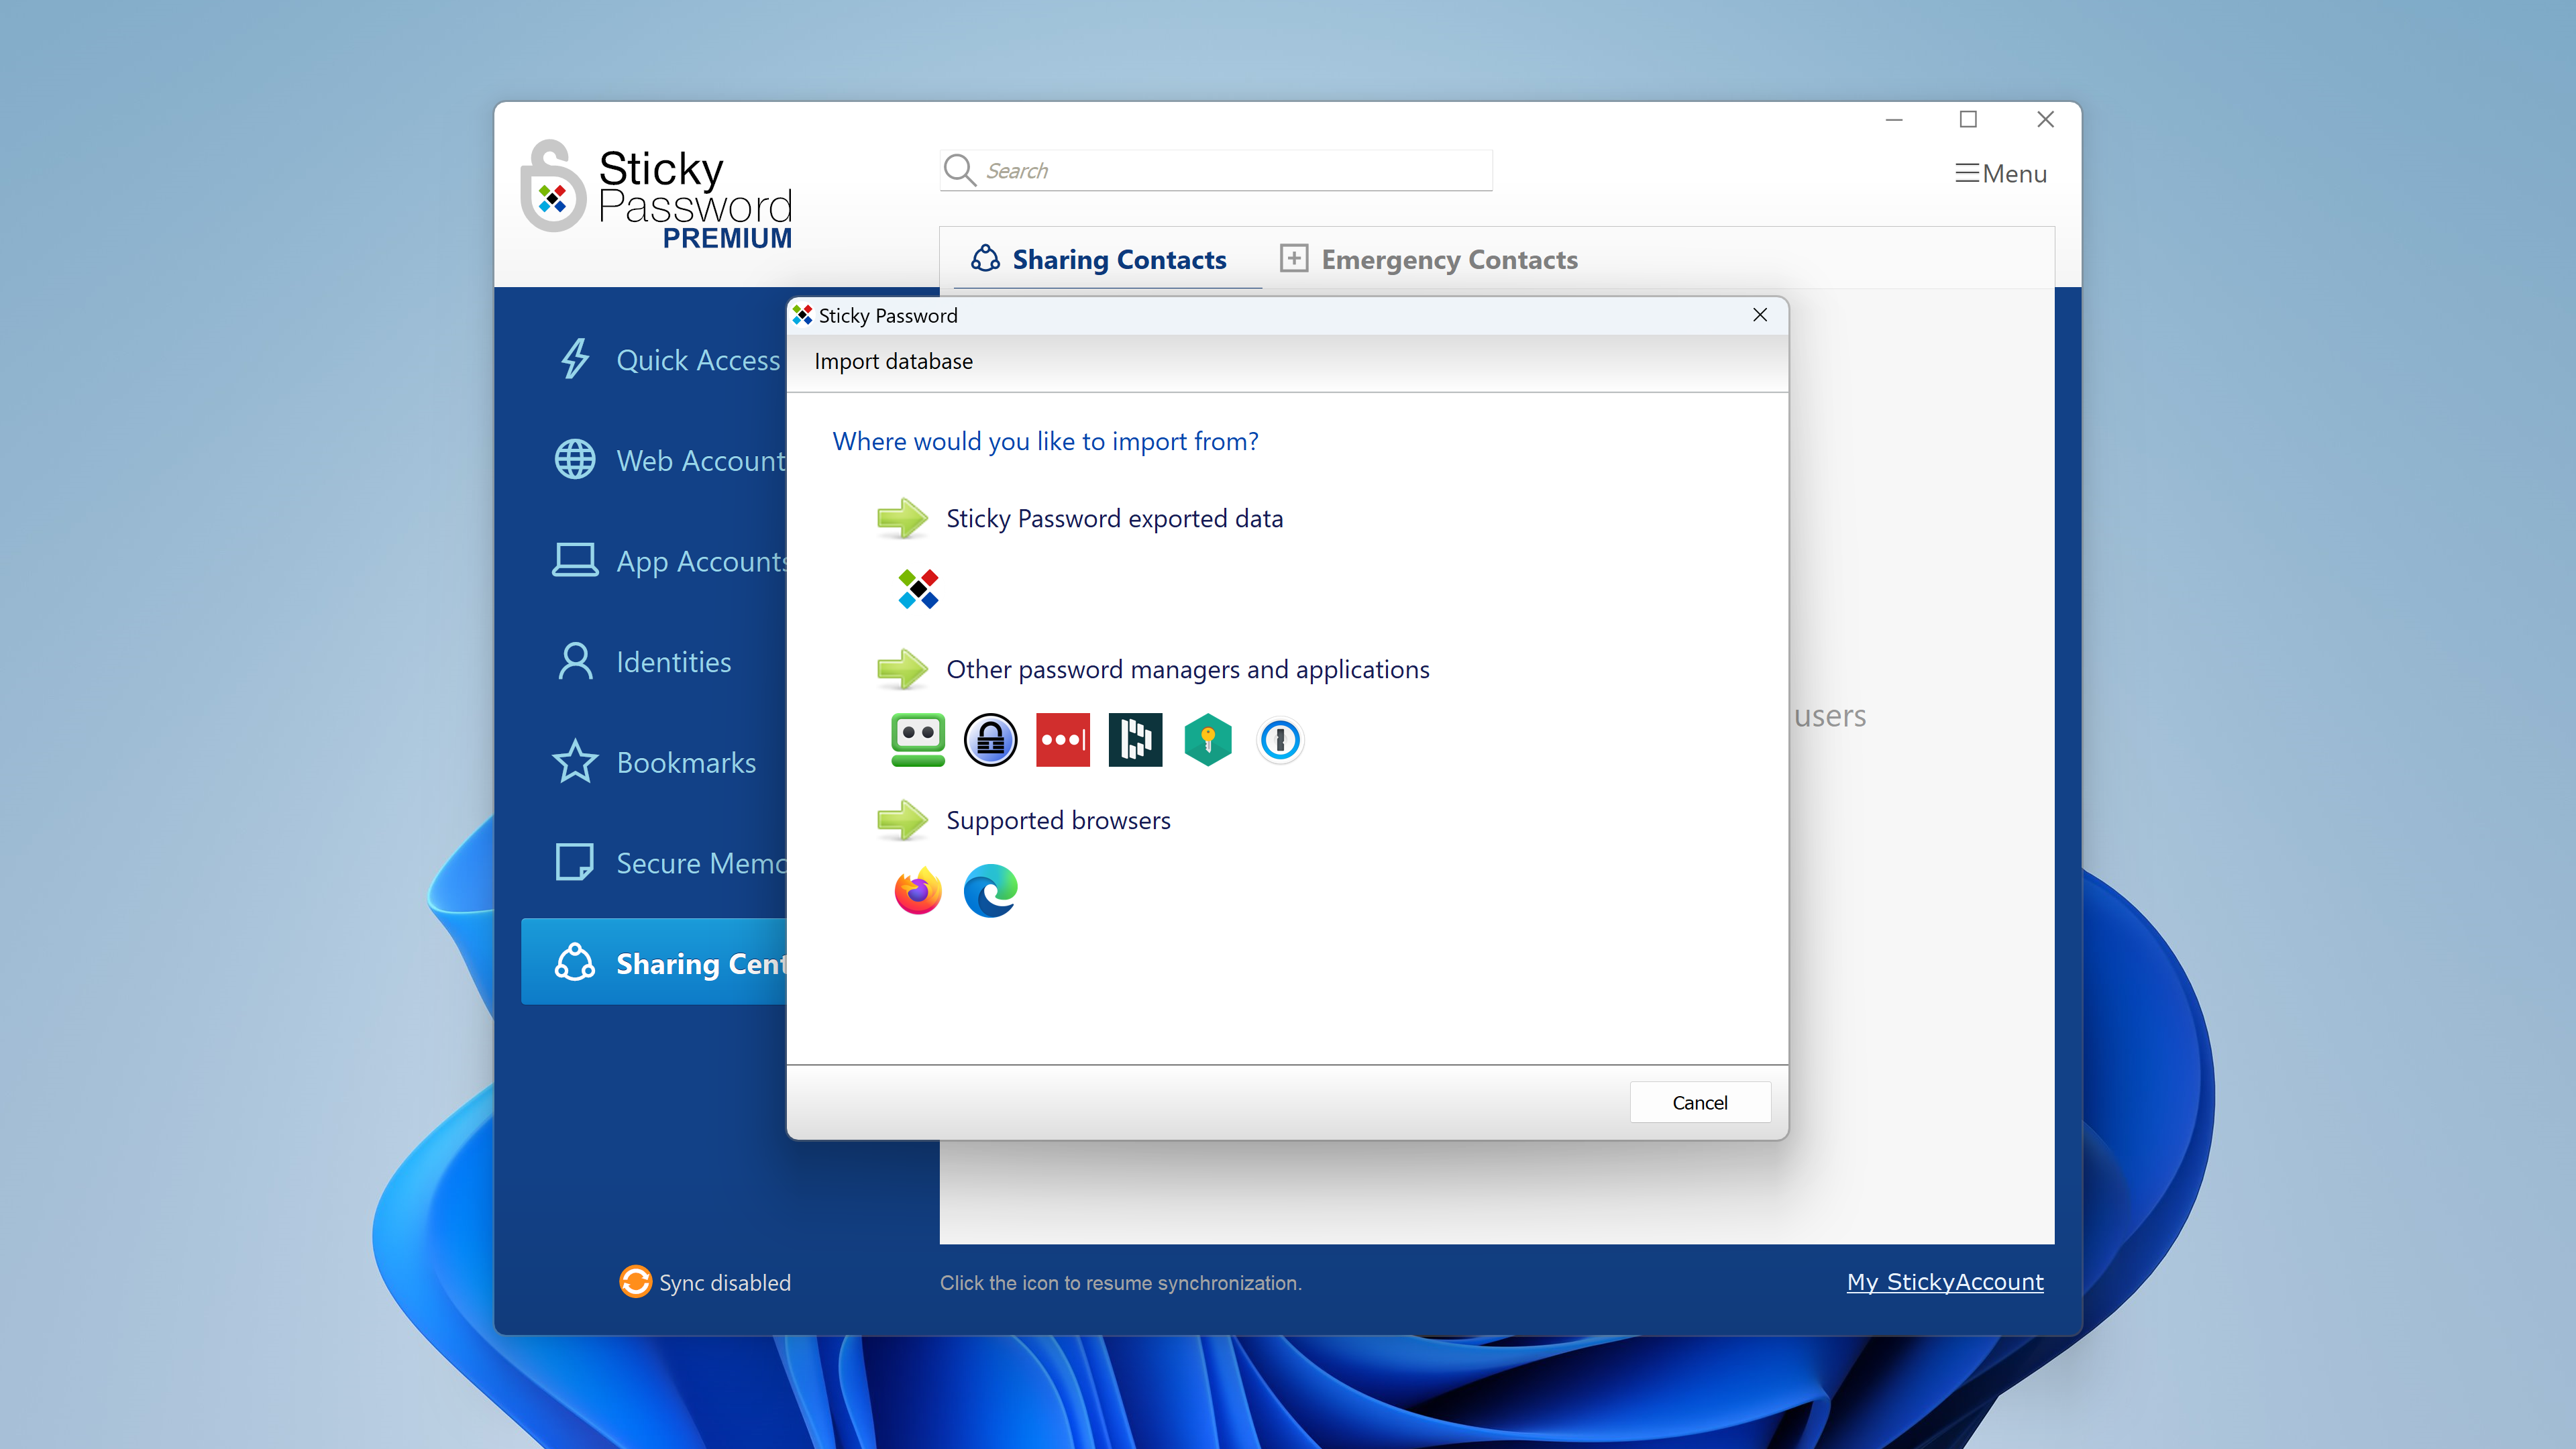Cancel the Import database dialog
2576x1449 pixels.
[1700, 1102]
